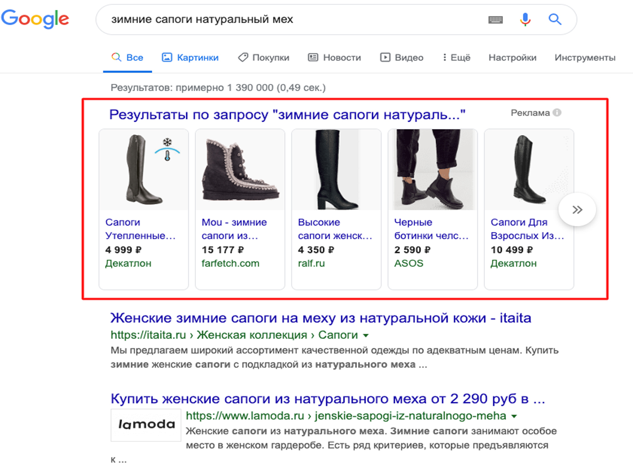Open the Видео tab
Image resolution: width=633 pixels, height=472 pixels.
(402, 58)
